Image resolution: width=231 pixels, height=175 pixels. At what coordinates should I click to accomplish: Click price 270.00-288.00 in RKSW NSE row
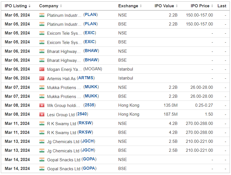(199, 123)
